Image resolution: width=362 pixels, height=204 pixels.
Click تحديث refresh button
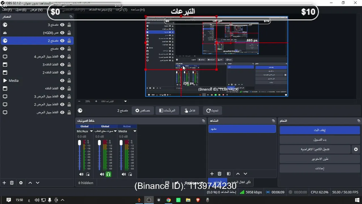pos(212,110)
